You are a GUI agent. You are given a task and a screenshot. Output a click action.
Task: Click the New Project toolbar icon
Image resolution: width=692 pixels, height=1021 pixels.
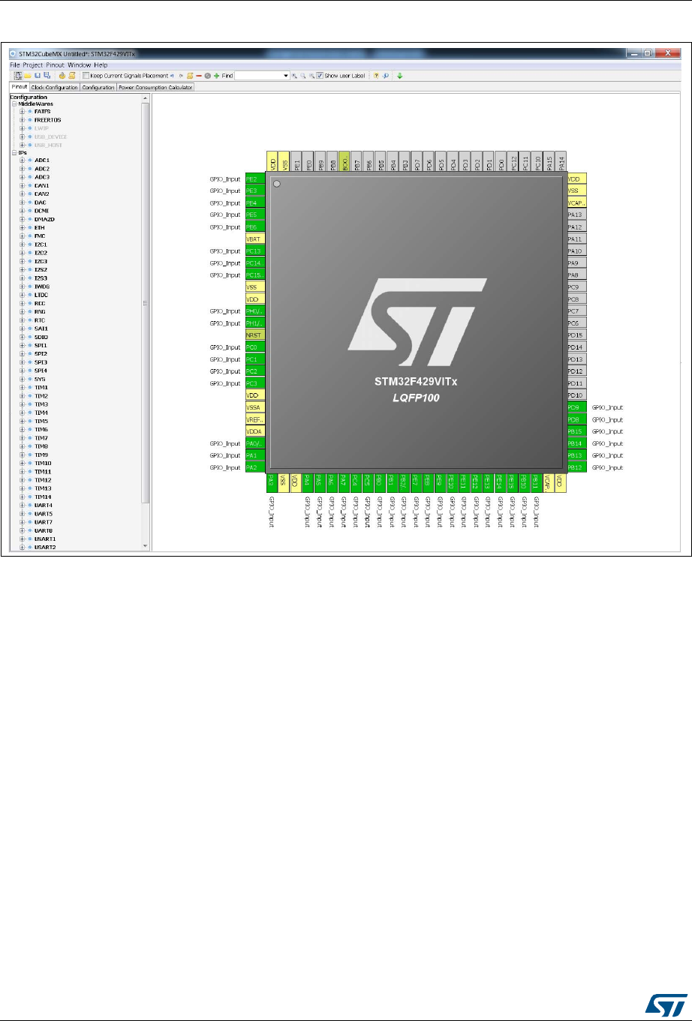[x=18, y=76]
